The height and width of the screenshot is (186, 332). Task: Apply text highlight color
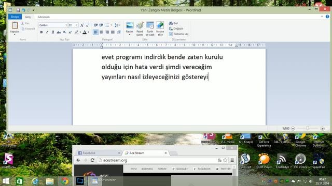(76, 32)
